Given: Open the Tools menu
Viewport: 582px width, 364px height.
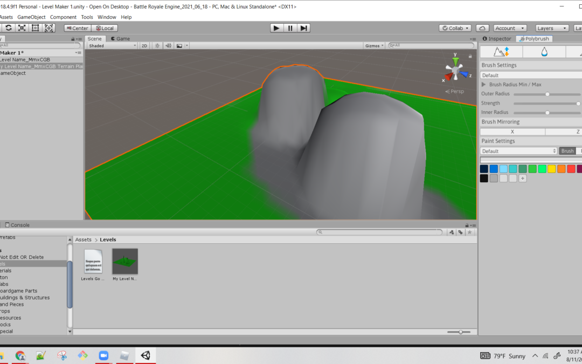Looking at the screenshot, I should (87, 17).
